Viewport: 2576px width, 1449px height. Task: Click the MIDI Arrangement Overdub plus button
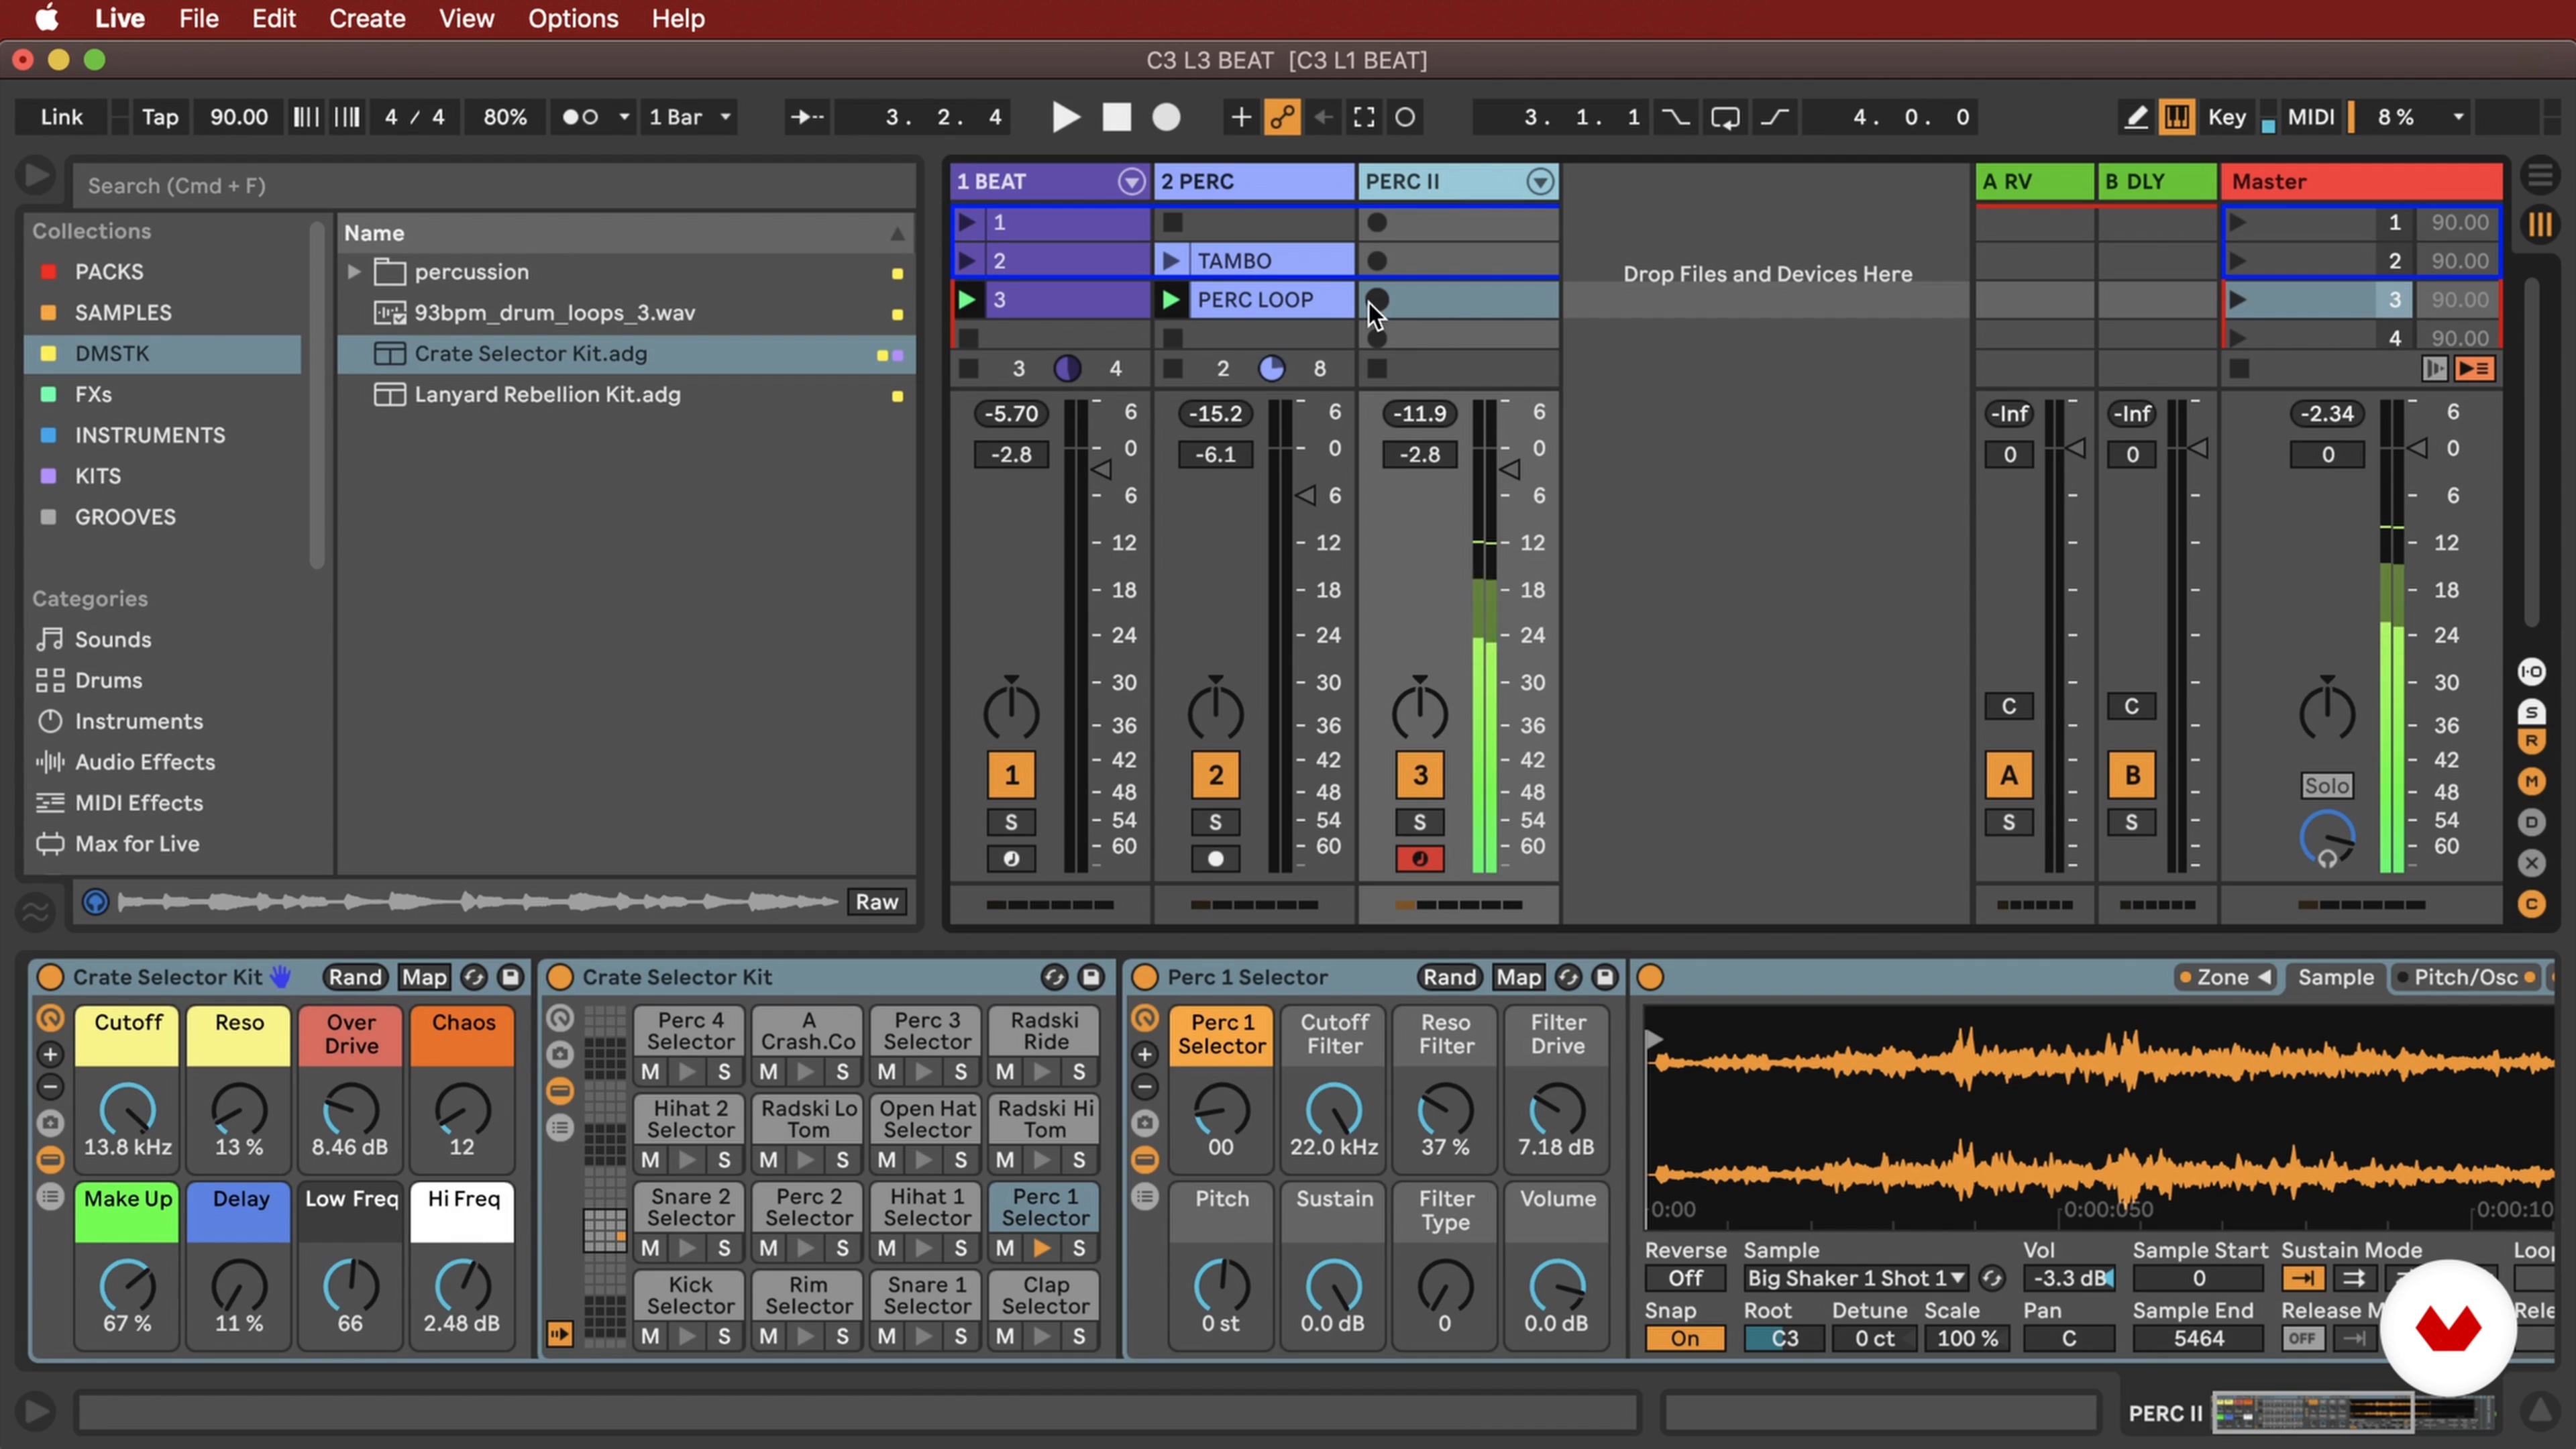1240,117
